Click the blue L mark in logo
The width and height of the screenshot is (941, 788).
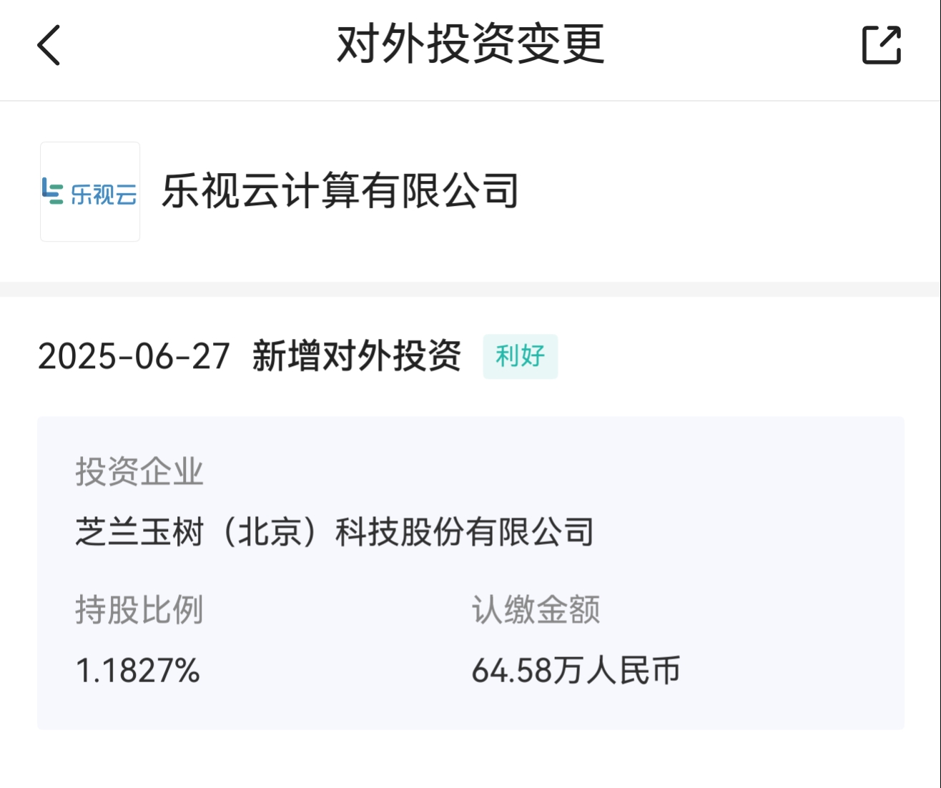(x=52, y=192)
